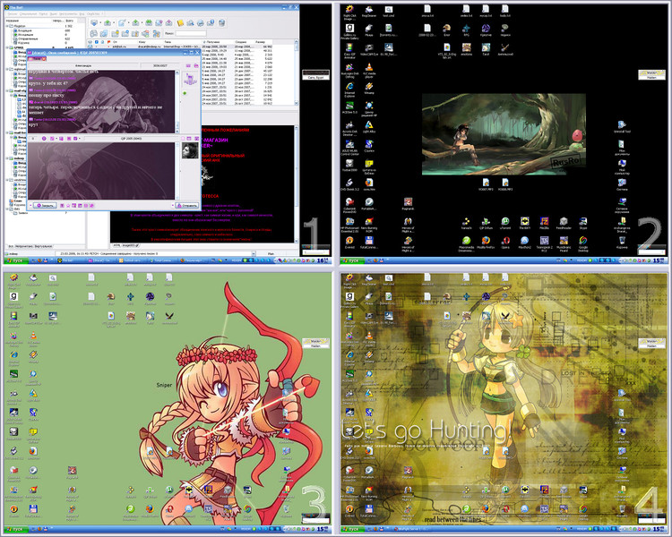The width and height of the screenshot is (672, 537).
Task: Click the printer icon in The Bat! toolbar
Action: [201, 22]
